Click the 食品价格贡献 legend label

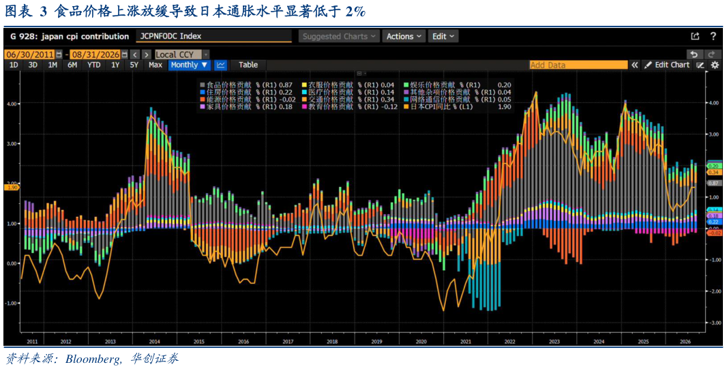(228, 85)
